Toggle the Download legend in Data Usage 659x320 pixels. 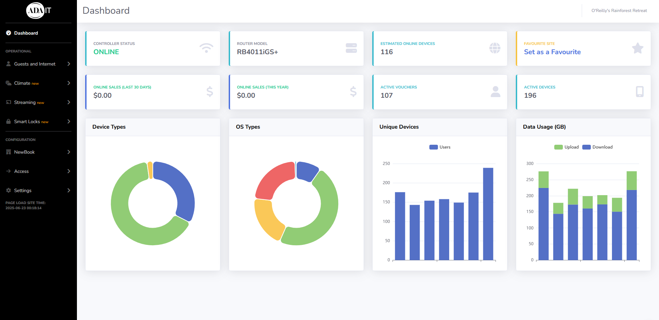pos(597,147)
